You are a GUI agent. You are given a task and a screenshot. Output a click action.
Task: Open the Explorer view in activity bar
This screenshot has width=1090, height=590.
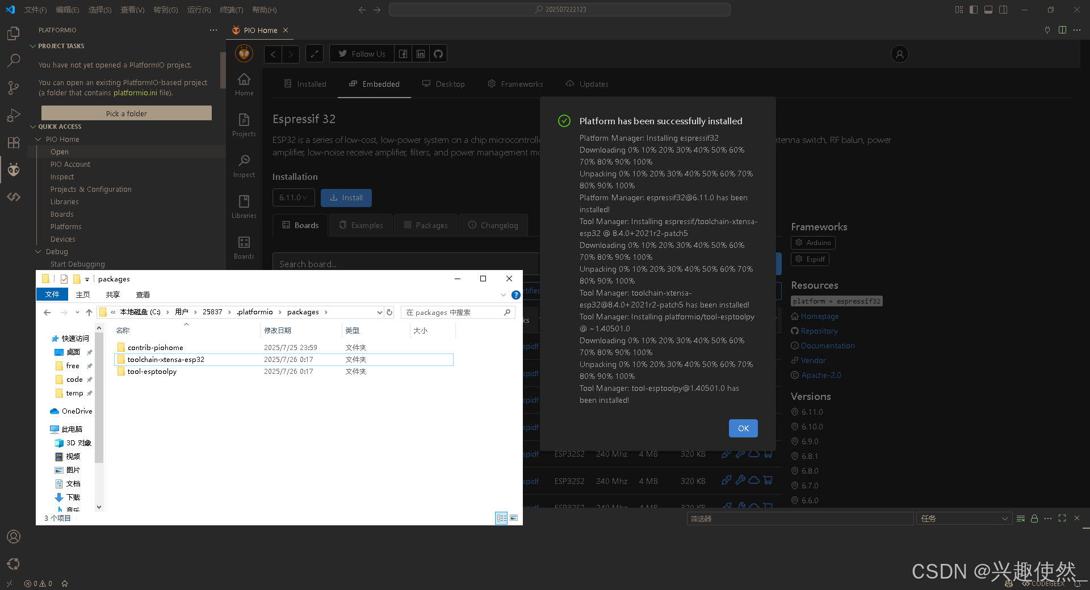pyautogui.click(x=14, y=33)
